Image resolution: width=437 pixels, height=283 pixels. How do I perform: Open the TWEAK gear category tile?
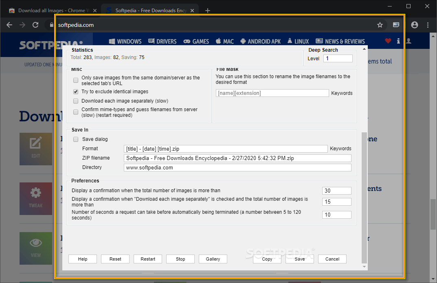36,199
